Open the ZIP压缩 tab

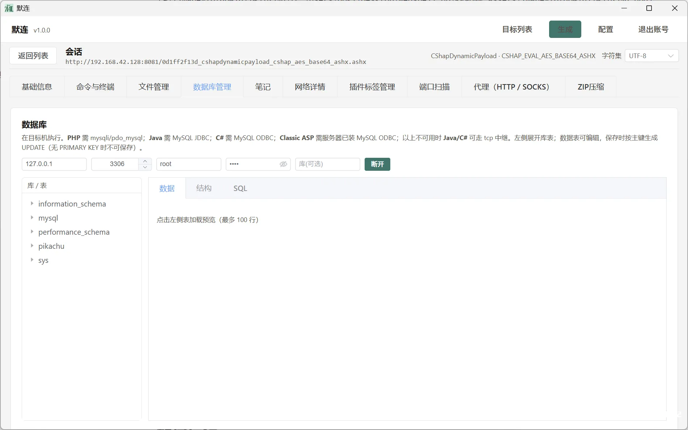(590, 87)
